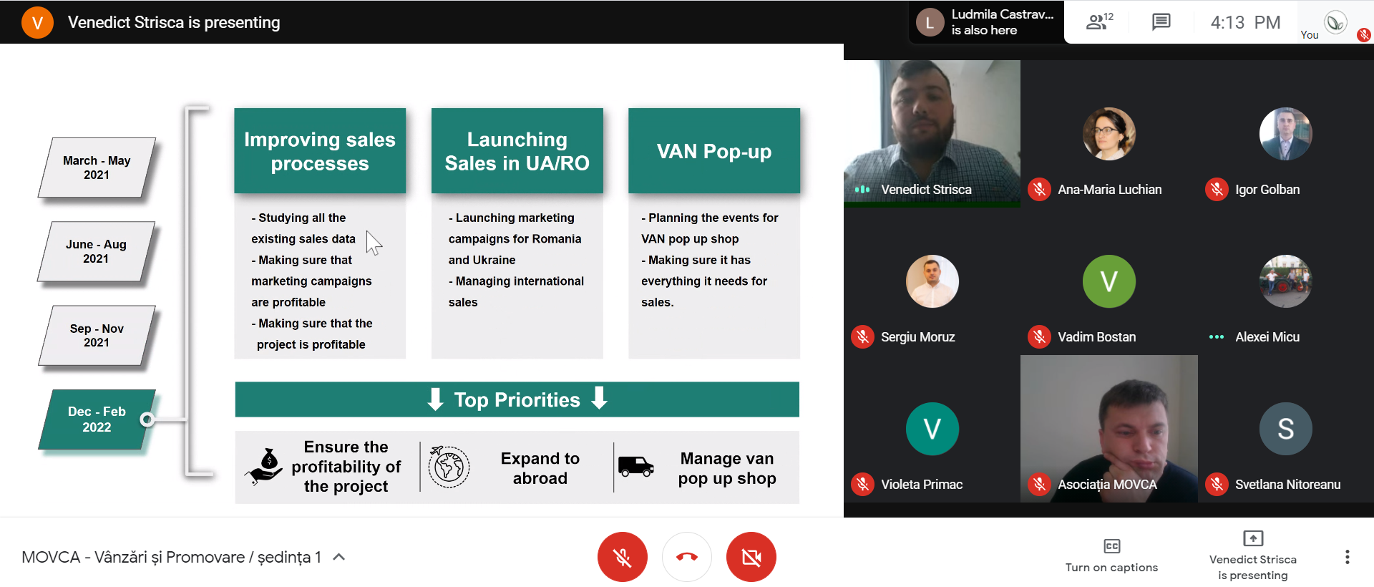Click the red hang up call button
This screenshot has width=1374, height=587.
(687, 557)
